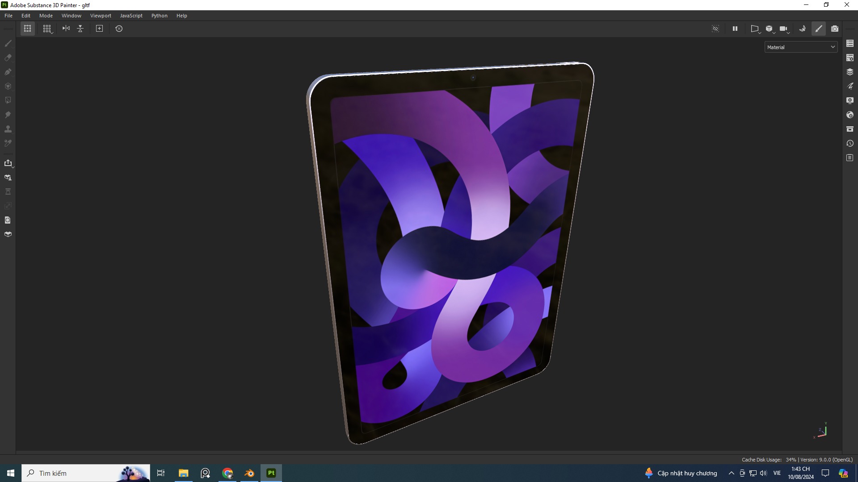Open the Display Settings monitor icon
This screenshot has width=858, height=482.
click(x=850, y=100)
